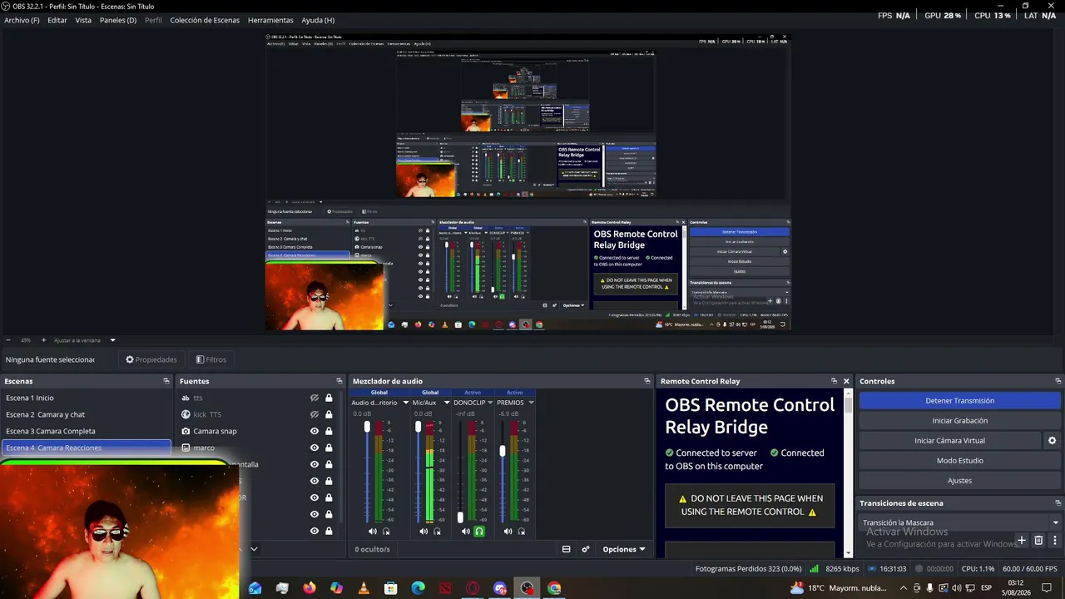Open the Ayuda menu

318,20
